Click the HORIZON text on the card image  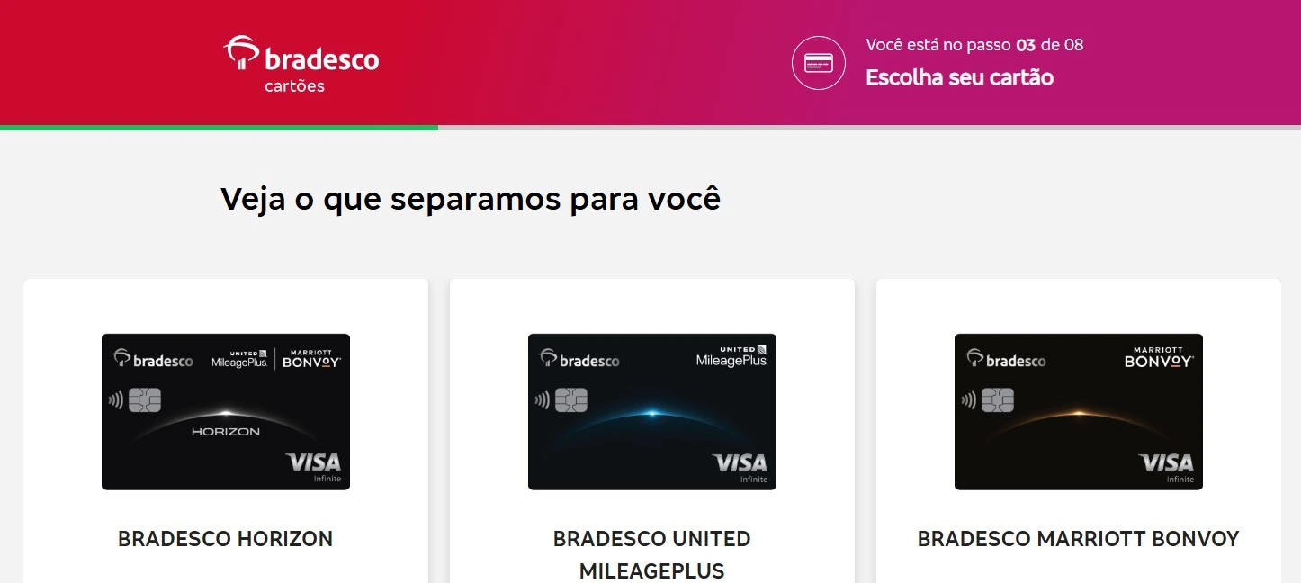(226, 432)
